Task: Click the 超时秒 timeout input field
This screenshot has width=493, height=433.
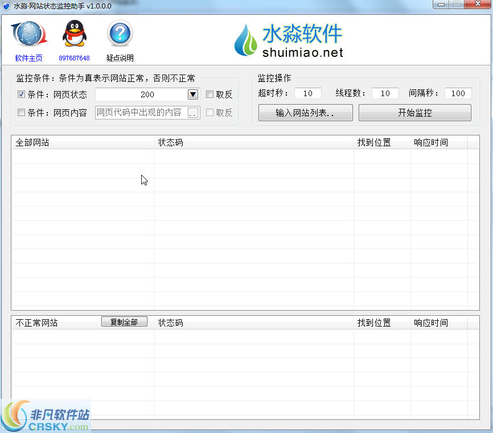Action: [307, 93]
